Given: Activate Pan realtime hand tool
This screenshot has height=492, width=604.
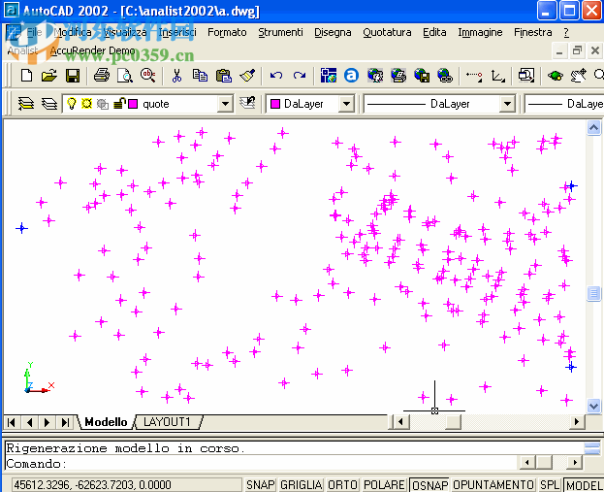Looking at the screenshot, I should [x=579, y=75].
